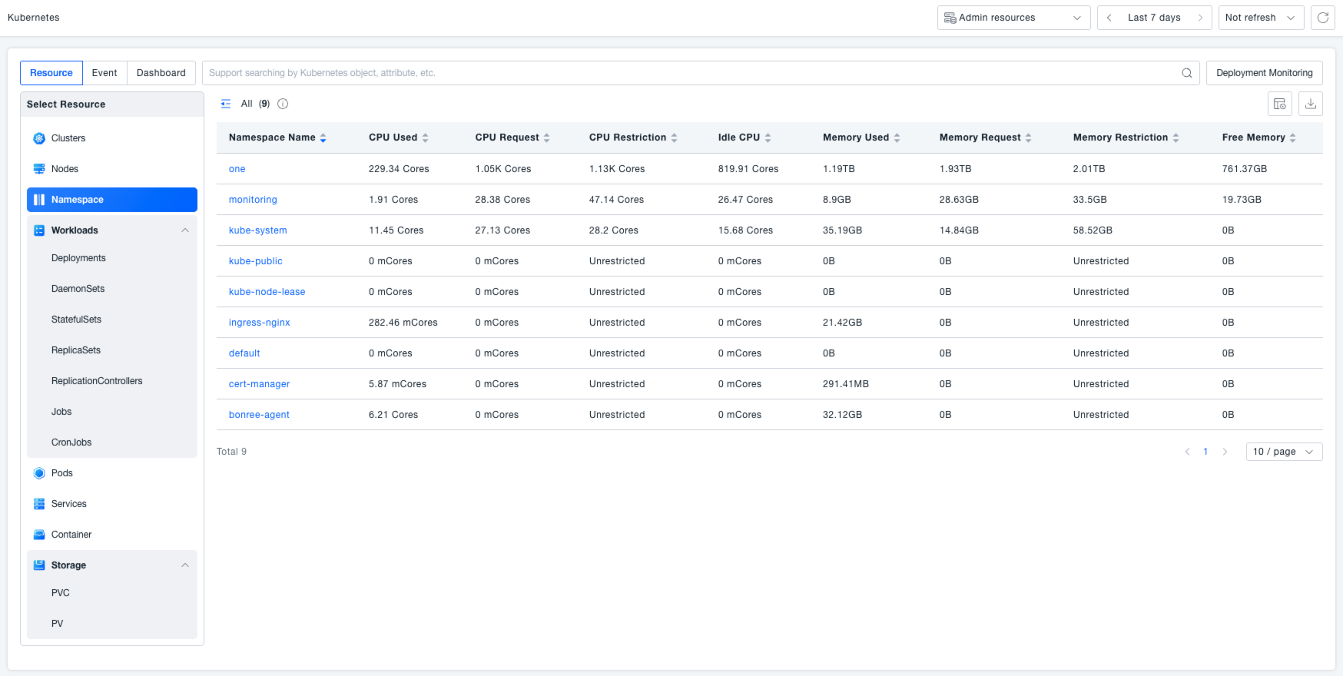Click the Deployment Monitoring button
The image size is (1343, 676).
(1264, 73)
